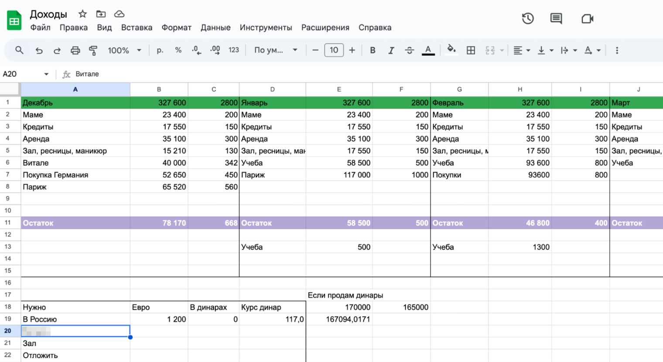Increase font size with plus

[x=352, y=50]
